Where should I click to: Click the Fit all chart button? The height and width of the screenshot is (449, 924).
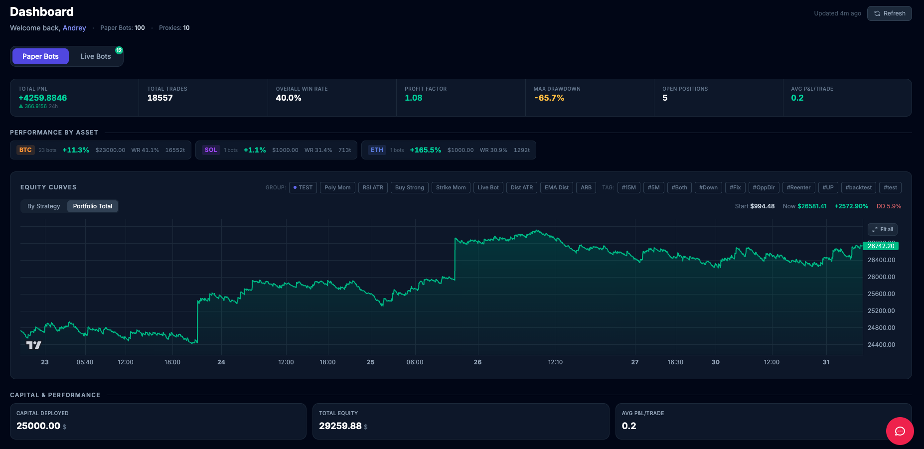pyautogui.click(x=882, y=230)
